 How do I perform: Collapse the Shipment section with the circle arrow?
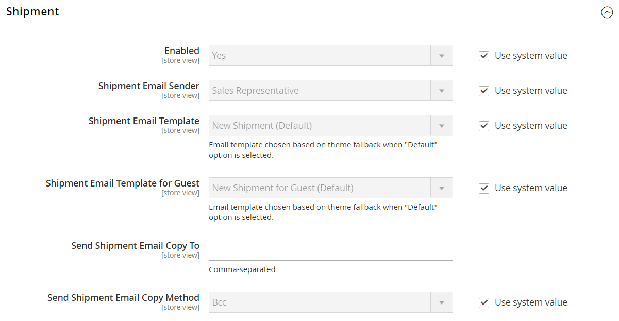click(607, 13)
